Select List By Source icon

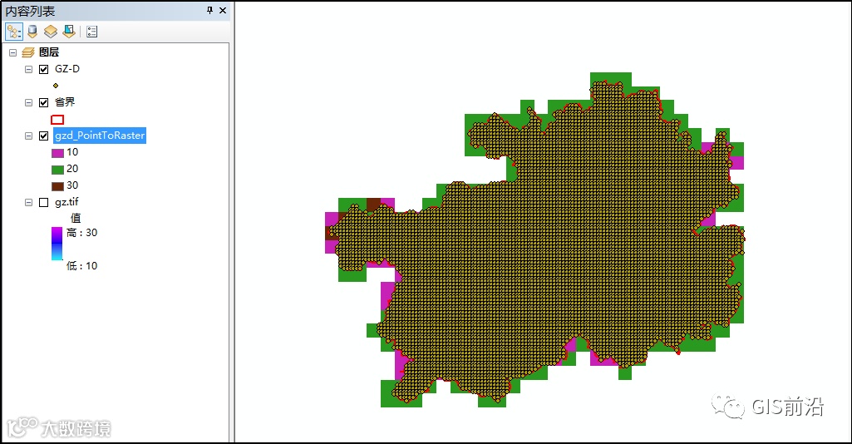pyautogui.click(x=32, y=32)
